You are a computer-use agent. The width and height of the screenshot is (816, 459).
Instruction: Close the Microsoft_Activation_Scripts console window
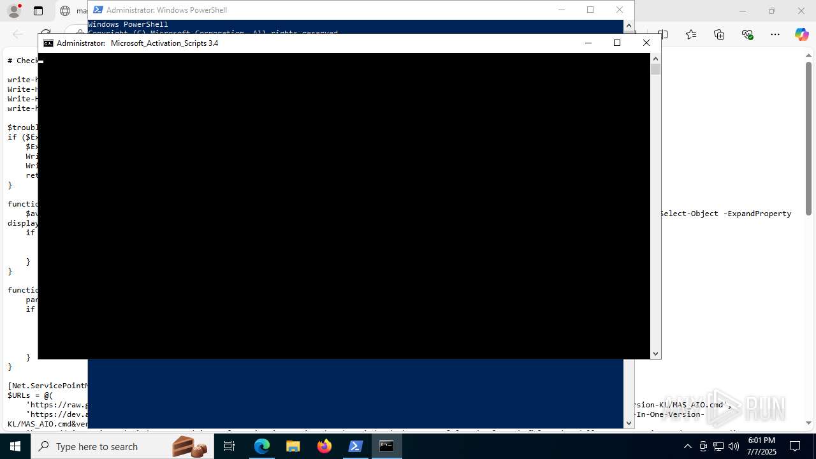[x=646, y=43]
